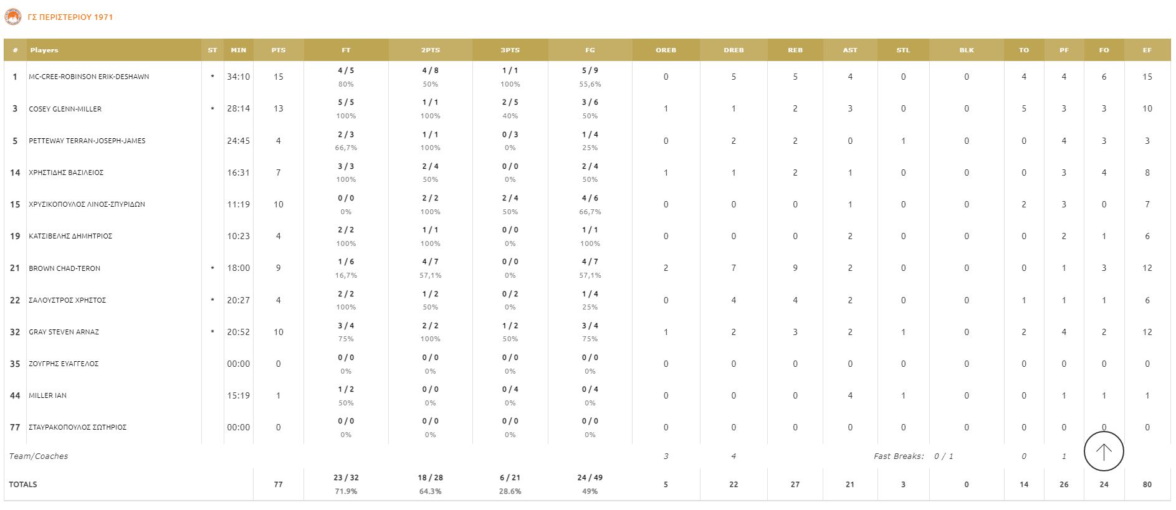Select player COSEY GLENN-MILLER
The width and height of the screenshot is (1176, 510).
(x=65, y=109)
